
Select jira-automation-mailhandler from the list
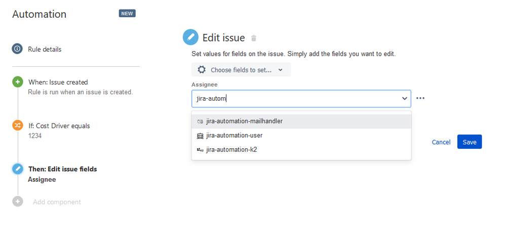click(x=301, y=121)
